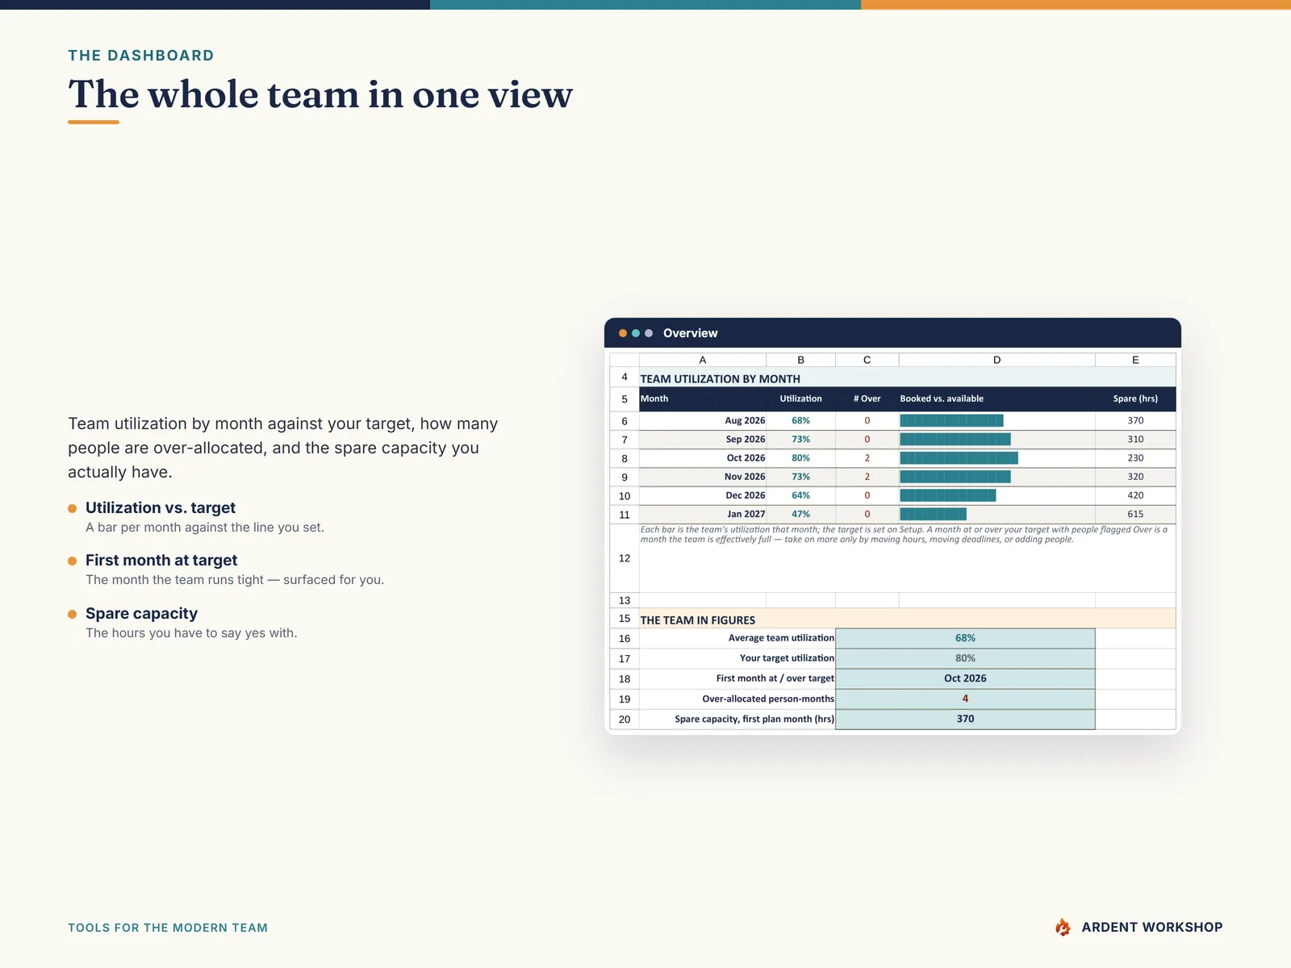Click the orange dot in Overview window titlebar
Image resolution: width=1291 pixels, height=968 pixels.
point(623,333)
